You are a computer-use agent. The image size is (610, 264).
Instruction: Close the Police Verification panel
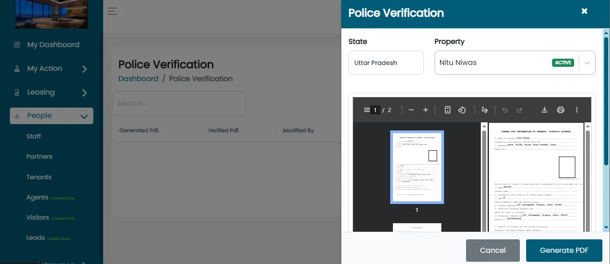(x=584, y=11)
